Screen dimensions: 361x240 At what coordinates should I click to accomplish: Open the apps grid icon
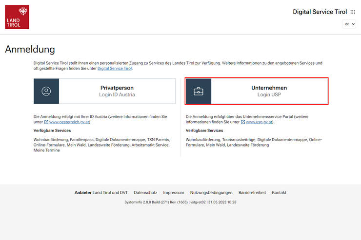353,12
